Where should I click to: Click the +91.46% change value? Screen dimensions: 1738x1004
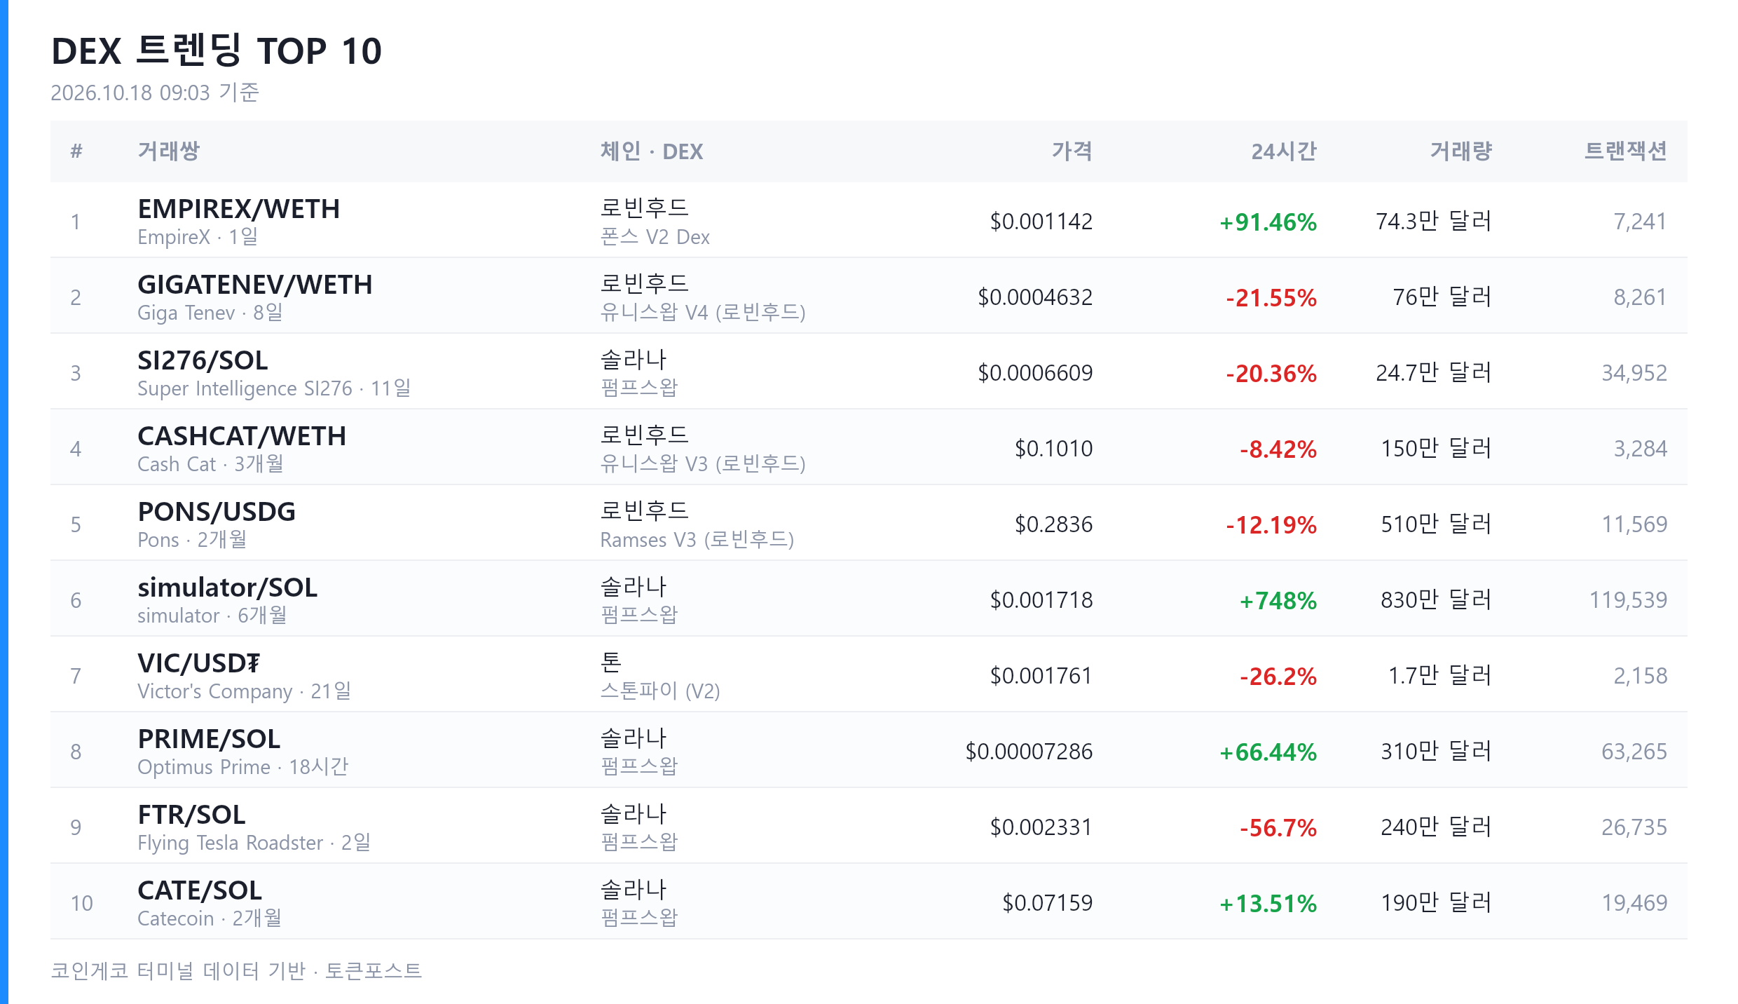[x=1268, y=222]
